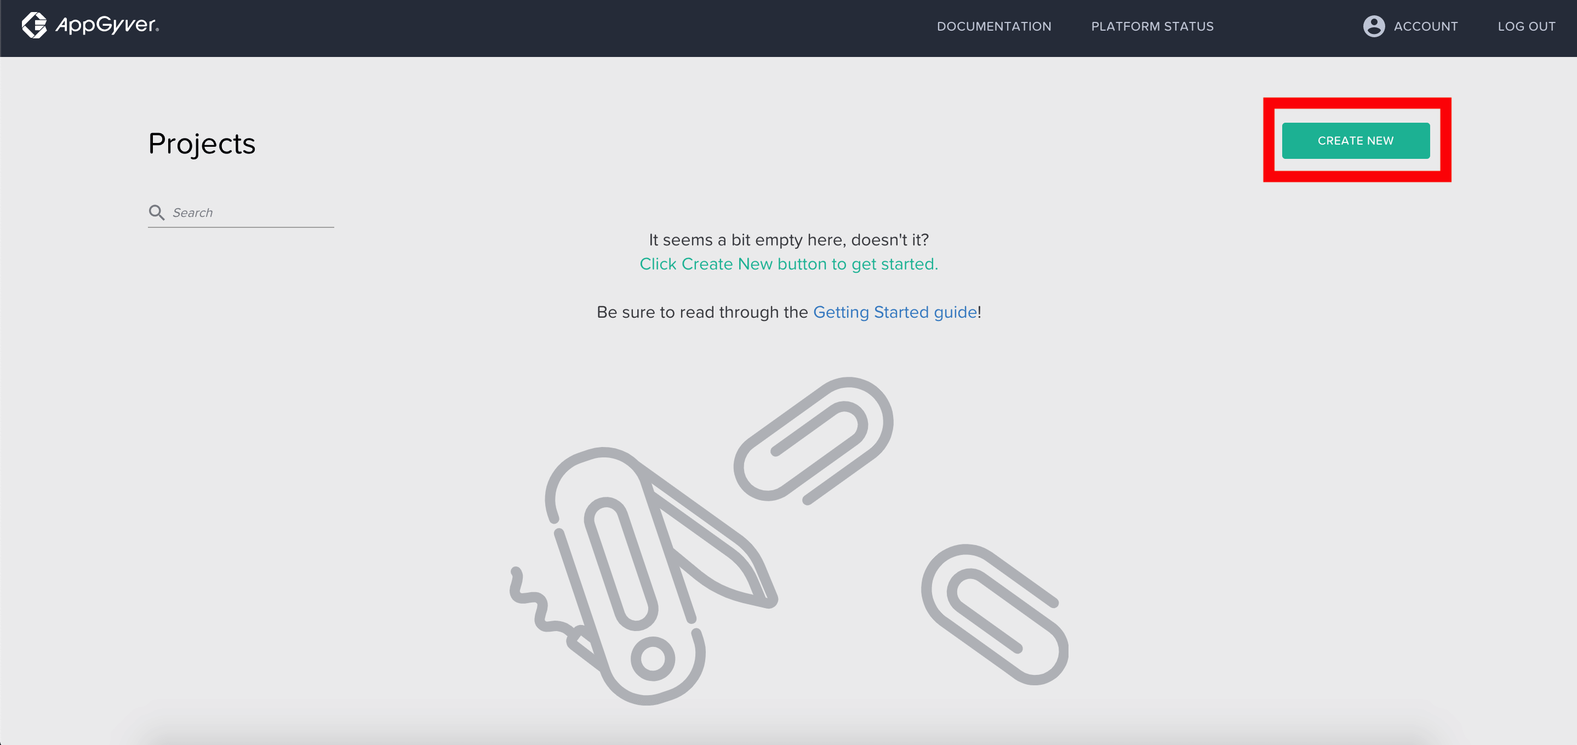Click the account avatar icon

coord(1374,26)
